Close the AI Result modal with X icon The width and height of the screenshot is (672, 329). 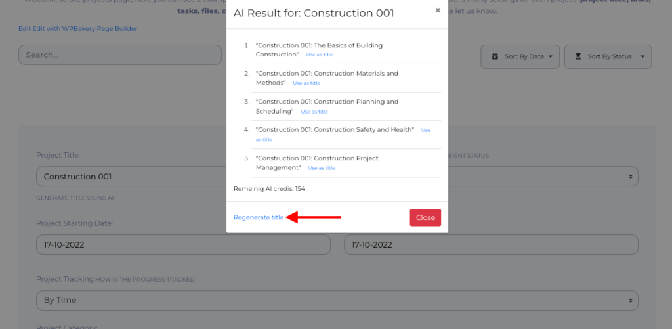click(438, 10)
